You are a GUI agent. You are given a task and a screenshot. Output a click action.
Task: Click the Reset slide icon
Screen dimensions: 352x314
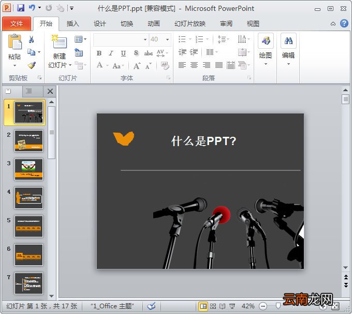pos(79,53)
